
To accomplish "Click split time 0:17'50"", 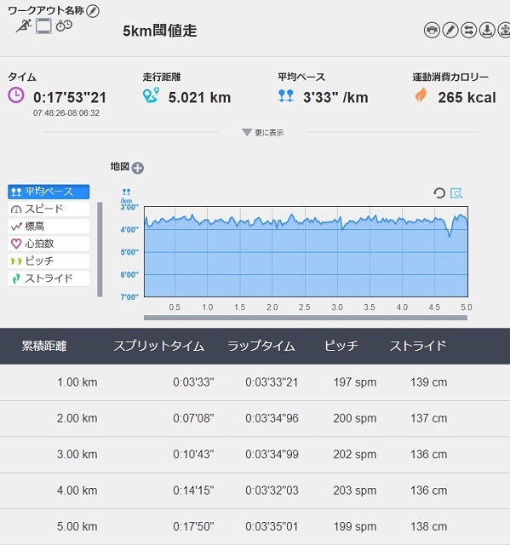I will click(x=193, y=526).
